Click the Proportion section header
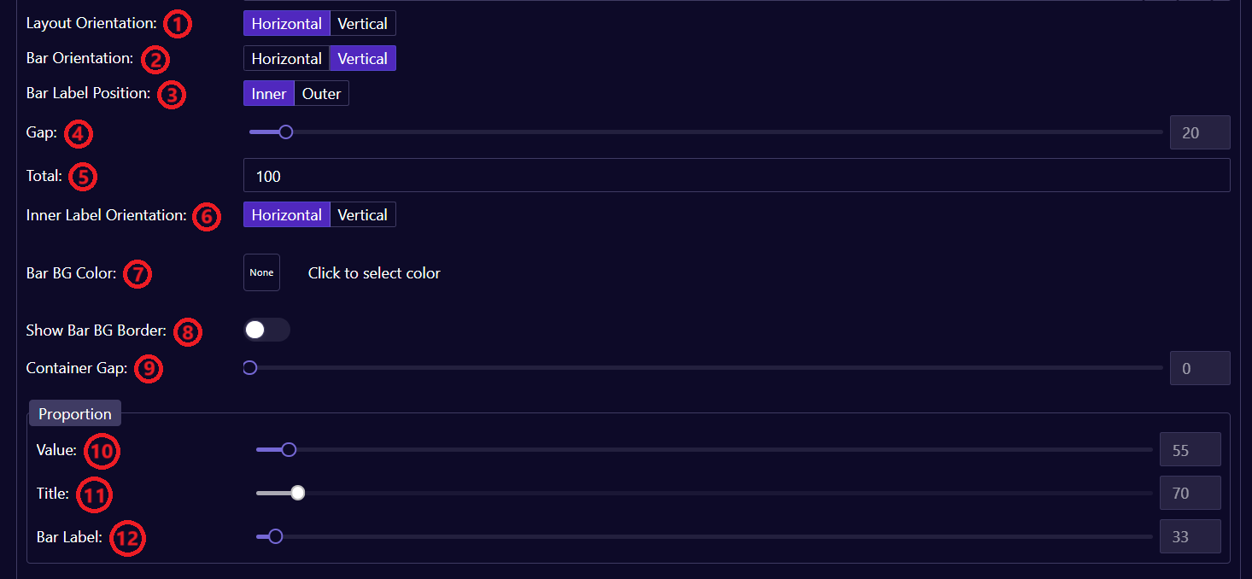This screenshot has width=1252, height=579. 75,414
